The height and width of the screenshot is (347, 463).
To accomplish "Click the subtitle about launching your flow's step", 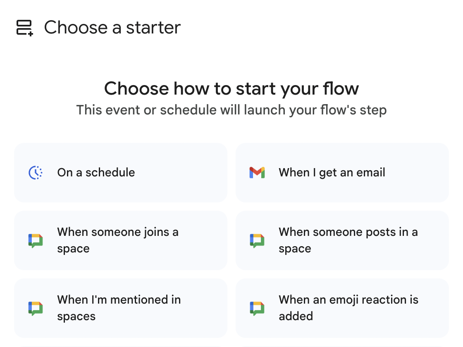I will [x=231, y=110].
